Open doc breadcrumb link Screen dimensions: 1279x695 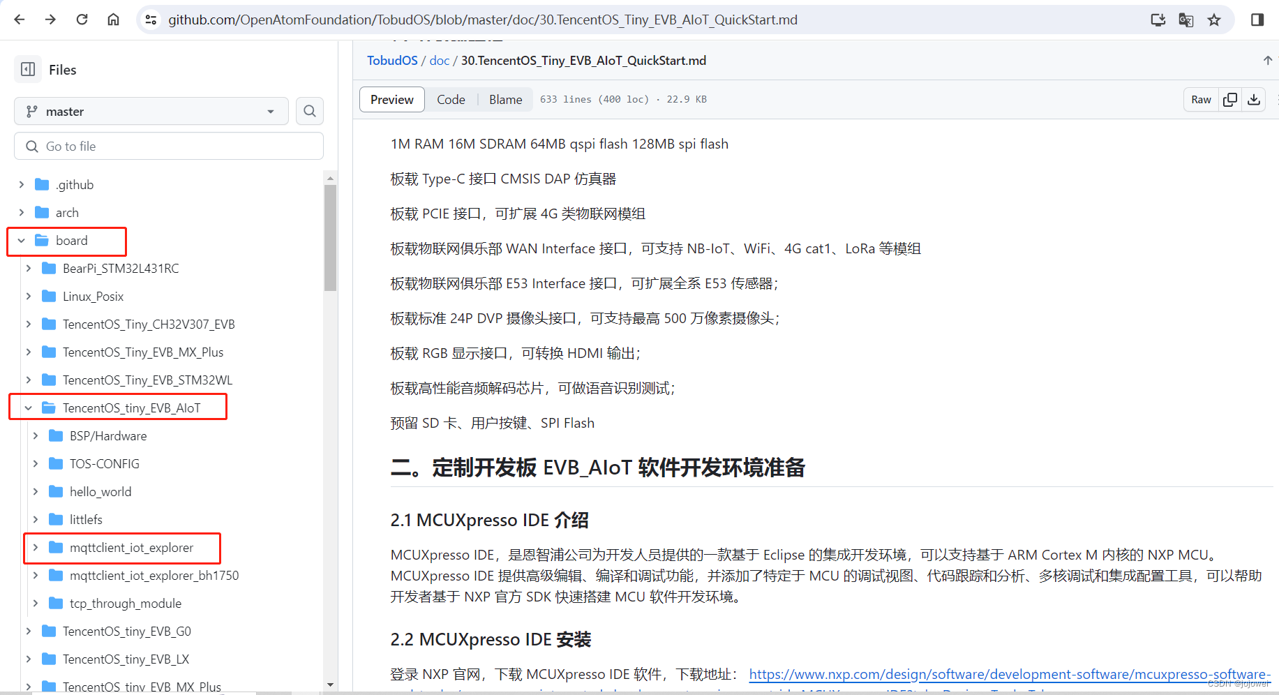coord(440,61)
